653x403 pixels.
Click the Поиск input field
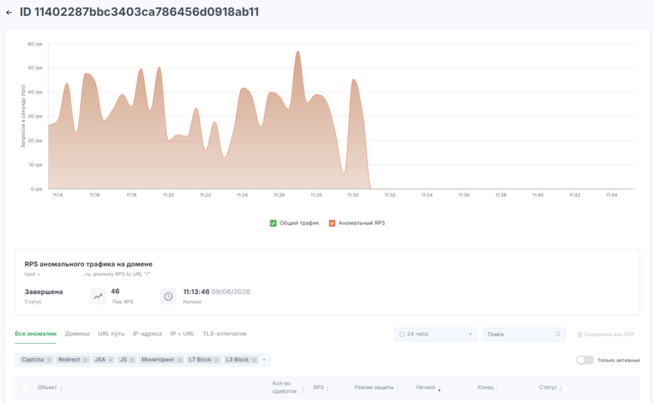(524, 334)
